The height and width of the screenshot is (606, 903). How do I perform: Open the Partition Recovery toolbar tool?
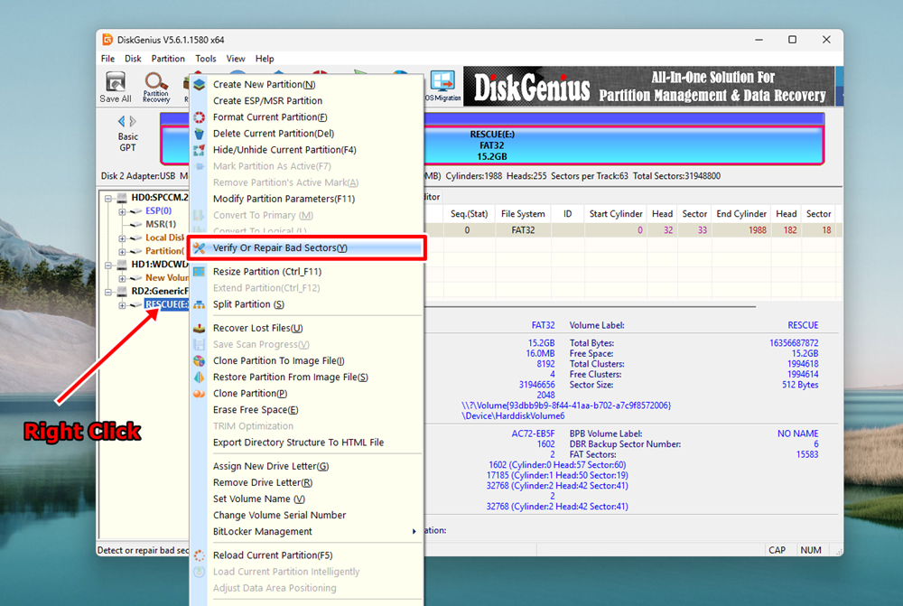(x=156, y=87)
